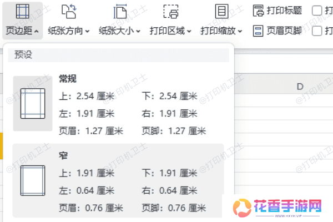Click the 页眉页脚 header footer icon
This screenshot has height=222, width=333.
(258, 31)
